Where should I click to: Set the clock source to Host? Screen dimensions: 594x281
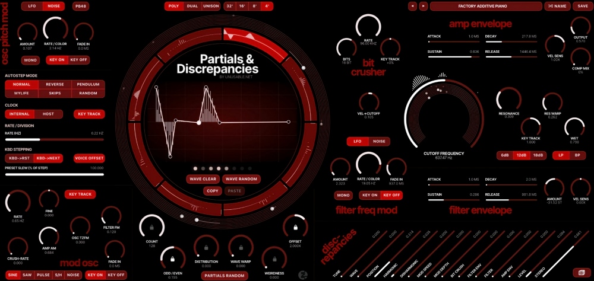49,114
